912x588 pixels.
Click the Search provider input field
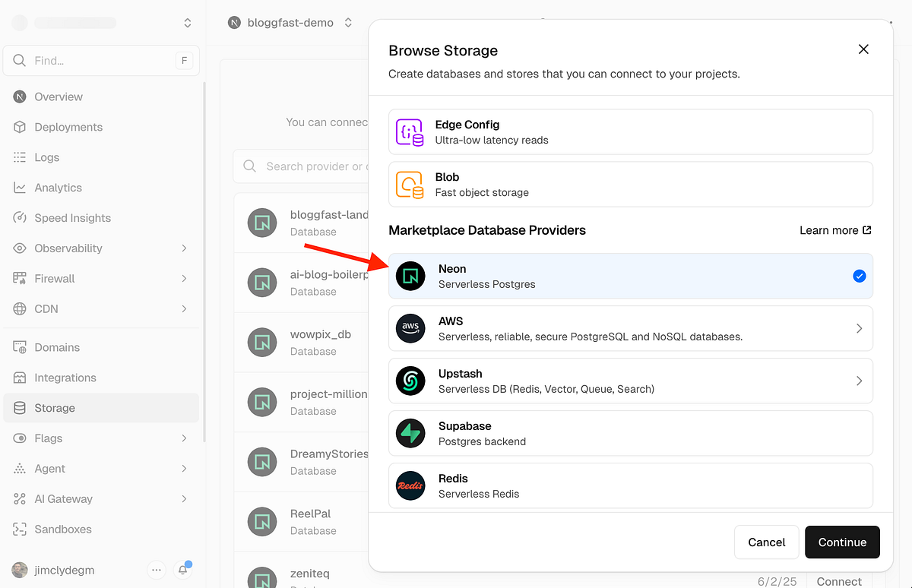click(301, 166)
